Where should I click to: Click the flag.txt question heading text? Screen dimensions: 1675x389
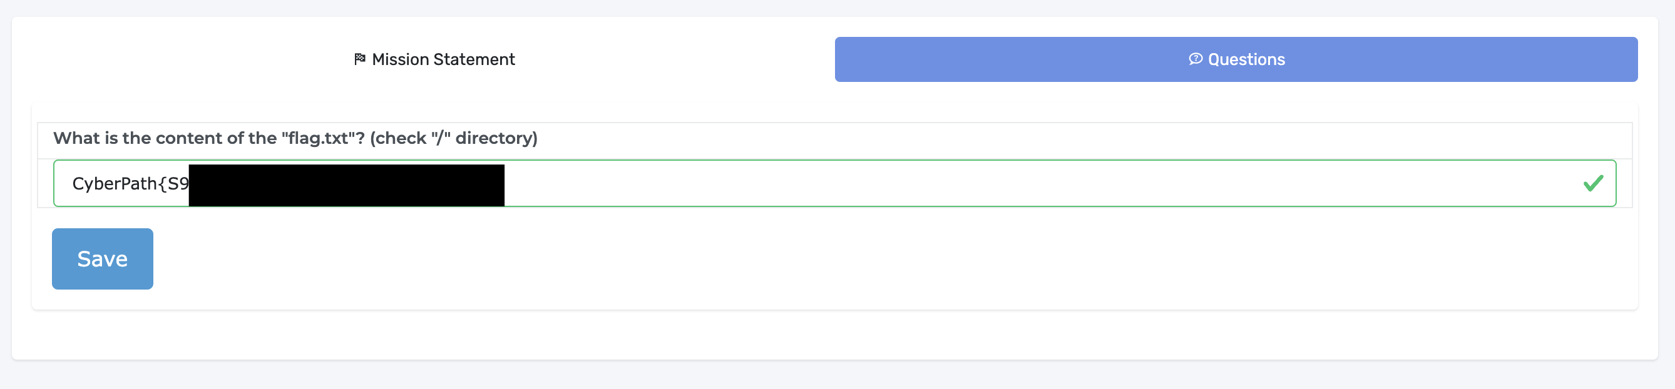tap(295, 138)
